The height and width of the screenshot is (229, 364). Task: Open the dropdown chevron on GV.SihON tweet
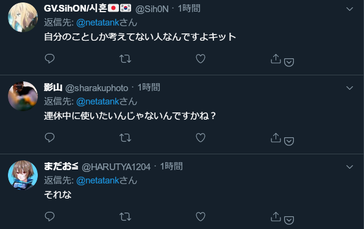(x=349, y=9)
